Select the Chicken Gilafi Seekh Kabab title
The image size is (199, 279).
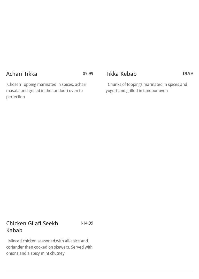[x=32, y=227]
